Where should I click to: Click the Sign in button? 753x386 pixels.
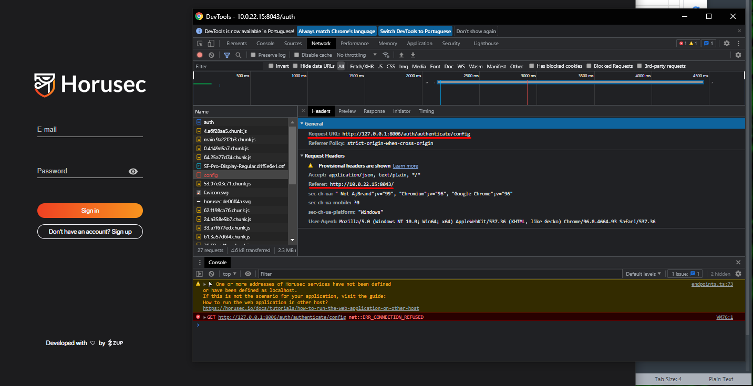(x=90, y=211)
